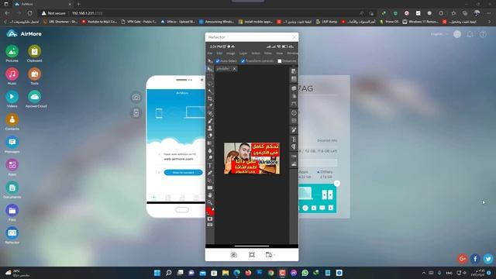Open the Character panel icon on right

tap(294, 139)
